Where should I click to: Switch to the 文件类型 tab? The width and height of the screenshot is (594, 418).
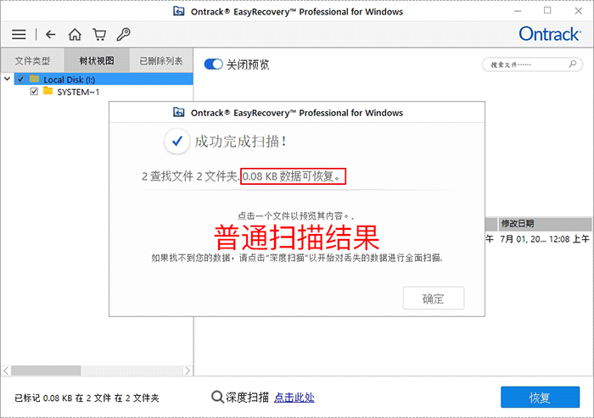click(x=32, y=60)
